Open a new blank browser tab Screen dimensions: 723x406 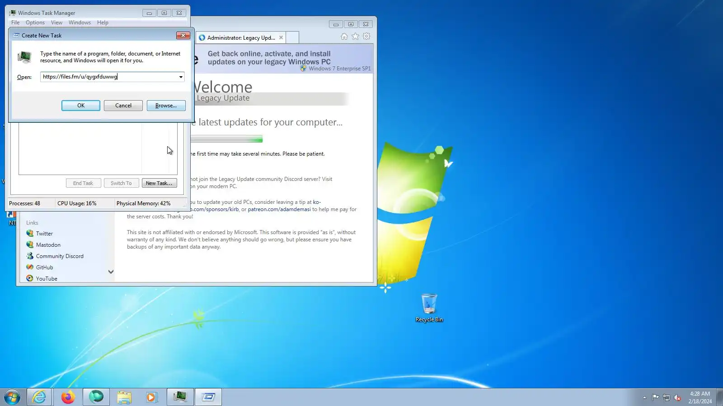(x=293, y=37)
